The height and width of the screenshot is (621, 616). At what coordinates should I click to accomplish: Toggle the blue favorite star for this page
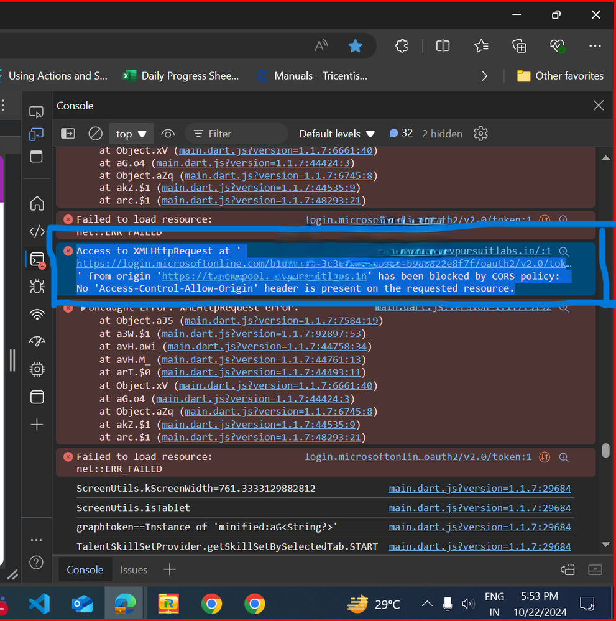(x=356, y=46)
